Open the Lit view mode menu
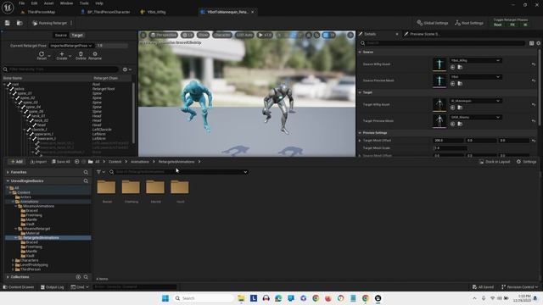543x305 pixels. point(188,36)
